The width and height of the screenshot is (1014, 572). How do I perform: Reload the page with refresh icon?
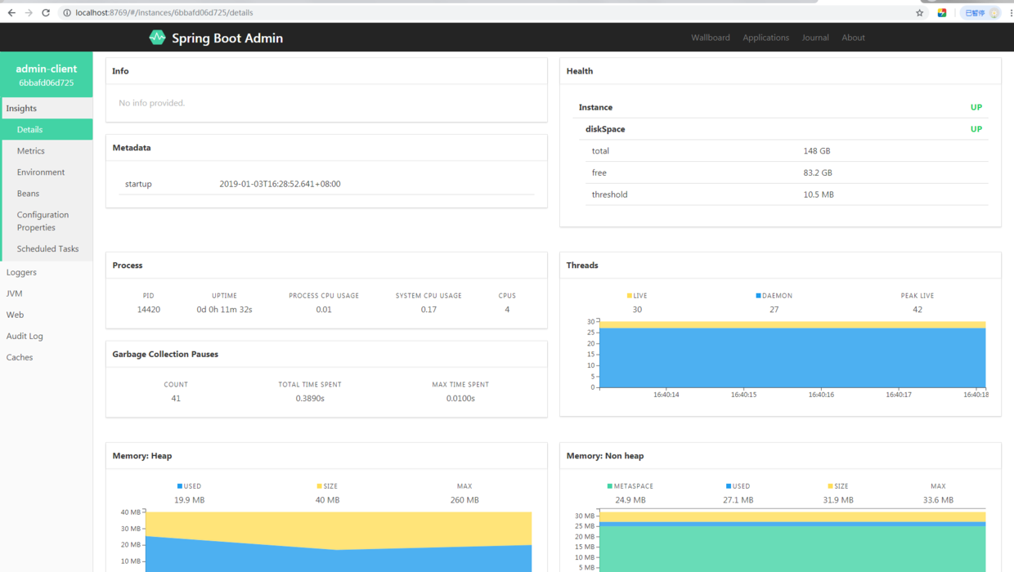pos(46,13)
